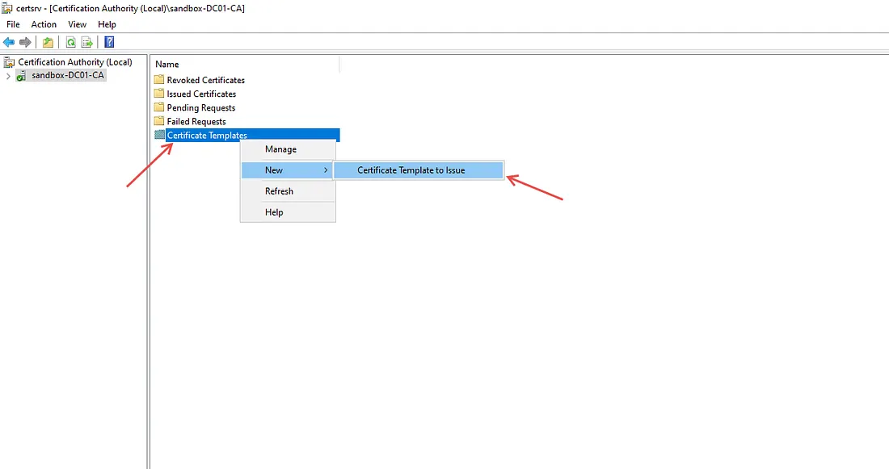The image size is (889, 469).
Task: Open the New submenu arrow
Action: tap(326, 170)
